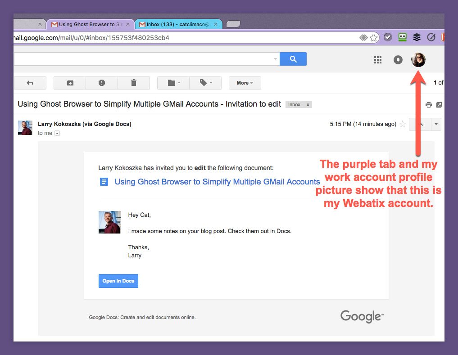This screenshot has width=458, height=355.
Task: Close the Inbox (133) tab
Action: pos(216,24)
